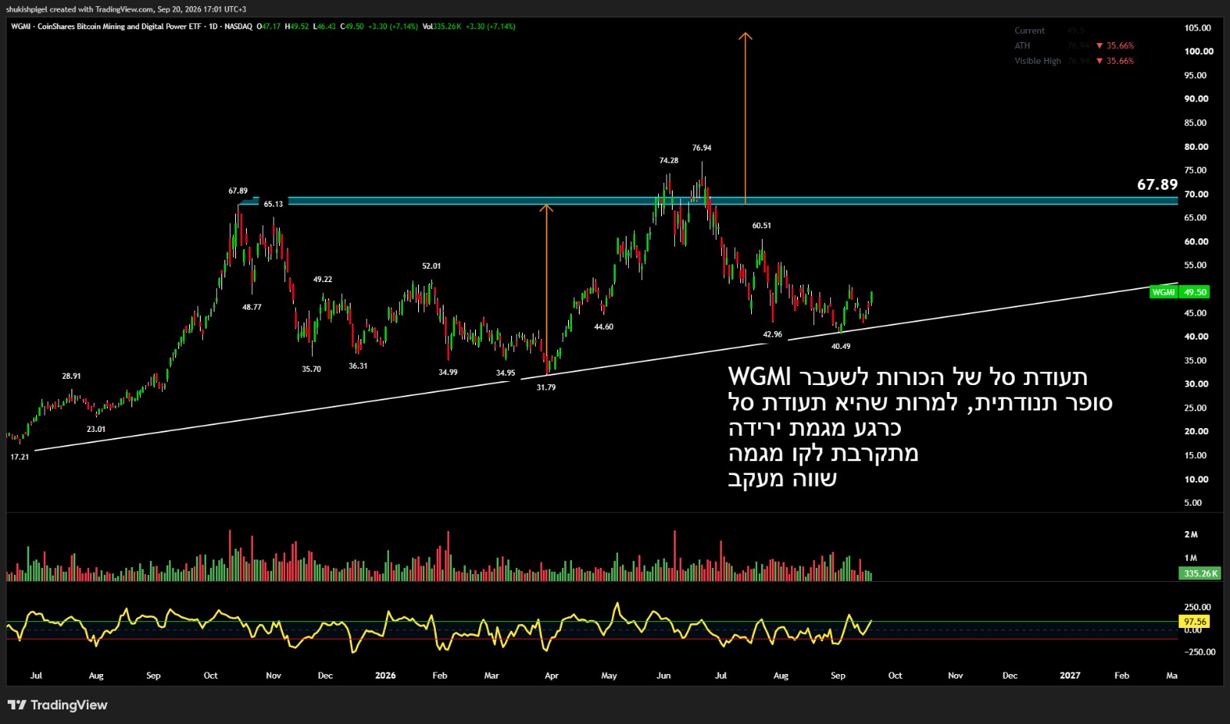Click the 17.21 starting low label
This screenshot has width=1230, height=724.
tap(19, 457)
